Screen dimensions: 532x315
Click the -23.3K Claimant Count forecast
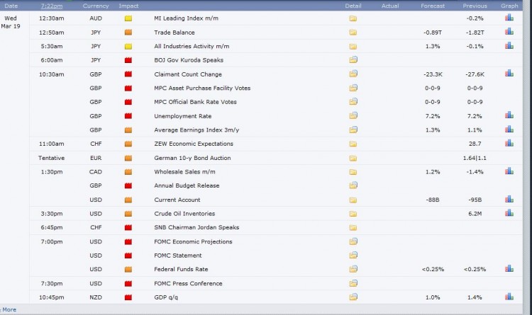pyautogui.click(x=433, y=74)
